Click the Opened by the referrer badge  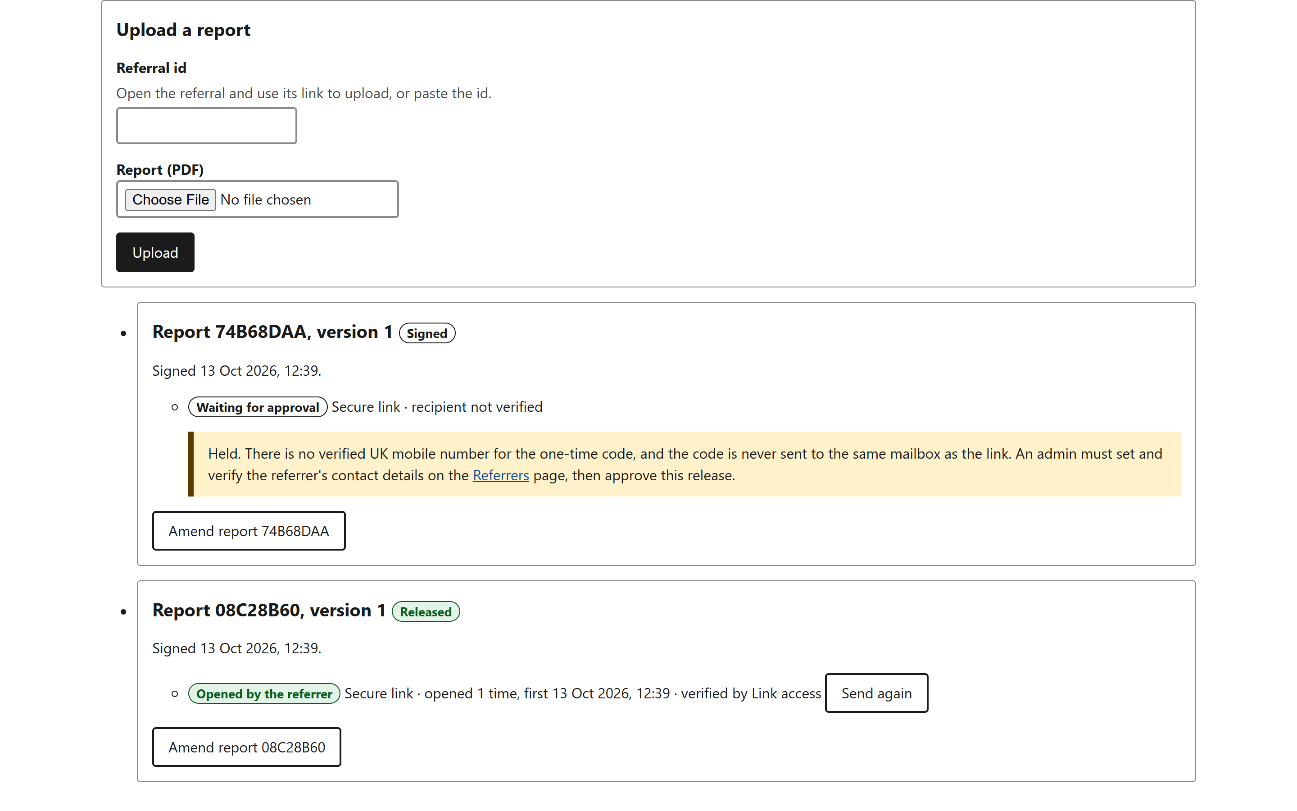(x=264, y=693)
